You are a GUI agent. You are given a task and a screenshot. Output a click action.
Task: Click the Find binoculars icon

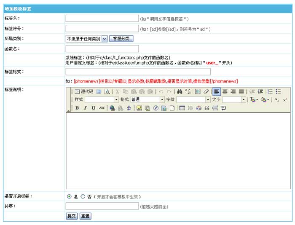[179, 91]
